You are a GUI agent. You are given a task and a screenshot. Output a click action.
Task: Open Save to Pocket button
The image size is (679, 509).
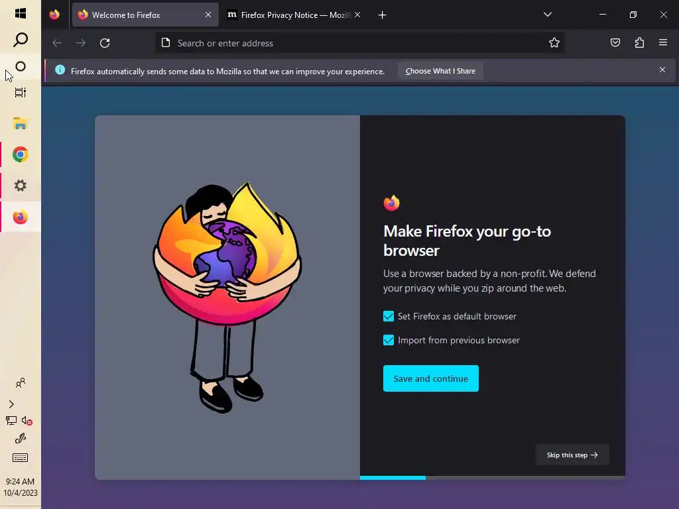(x=615, y=42)
